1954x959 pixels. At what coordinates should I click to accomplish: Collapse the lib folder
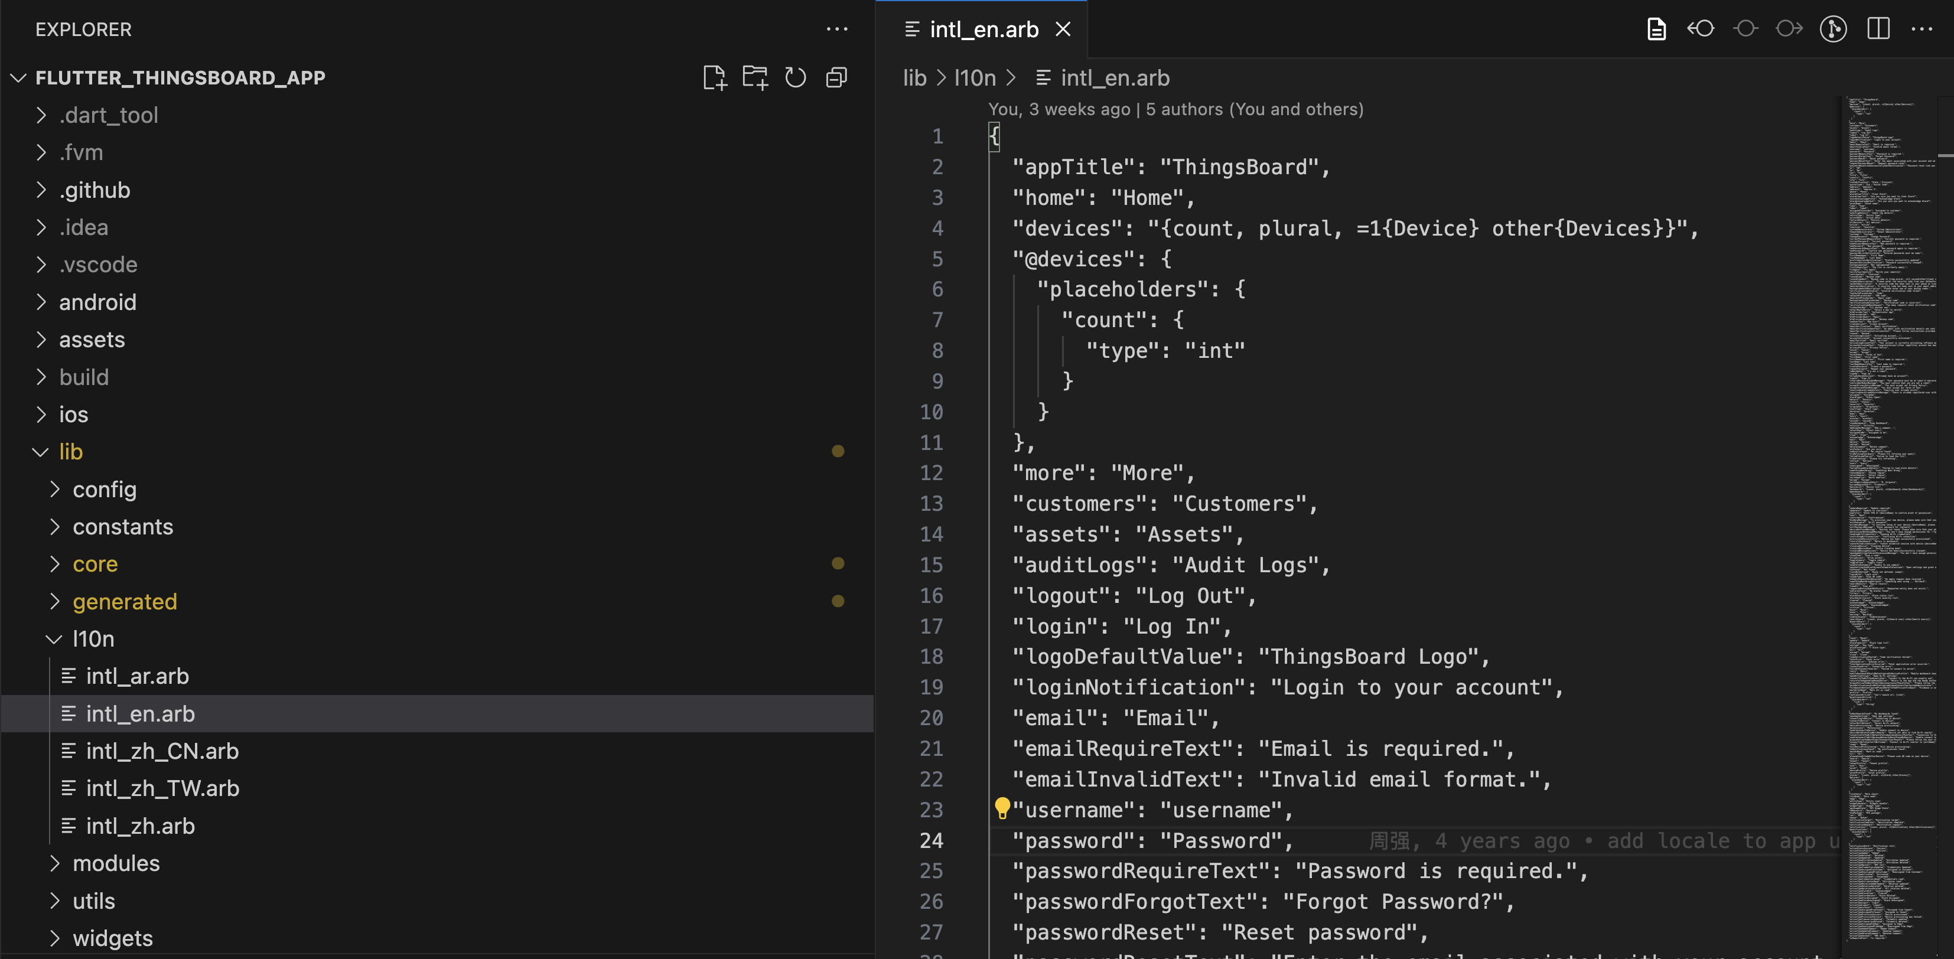(70, 452)
